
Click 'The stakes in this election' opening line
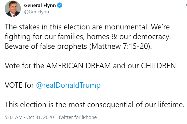pyautogui.click(x=47, y=27)
